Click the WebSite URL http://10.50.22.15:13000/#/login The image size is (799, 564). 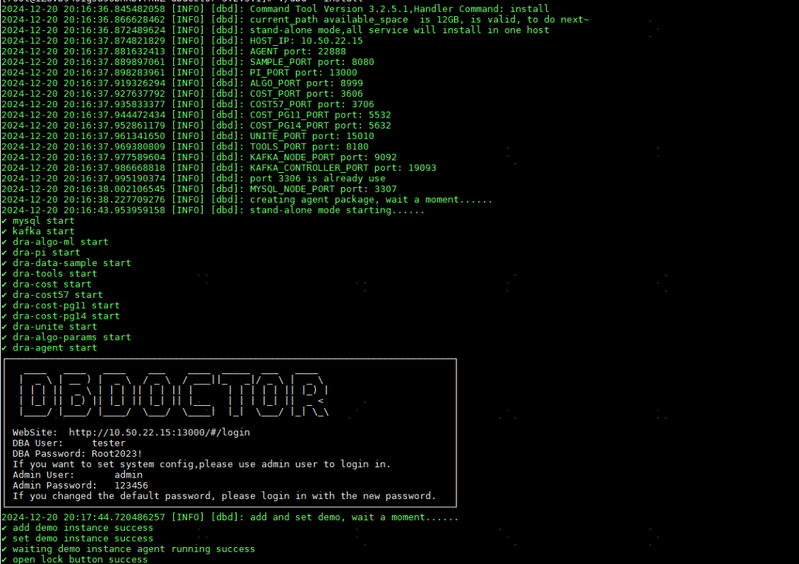coord(159,432)
